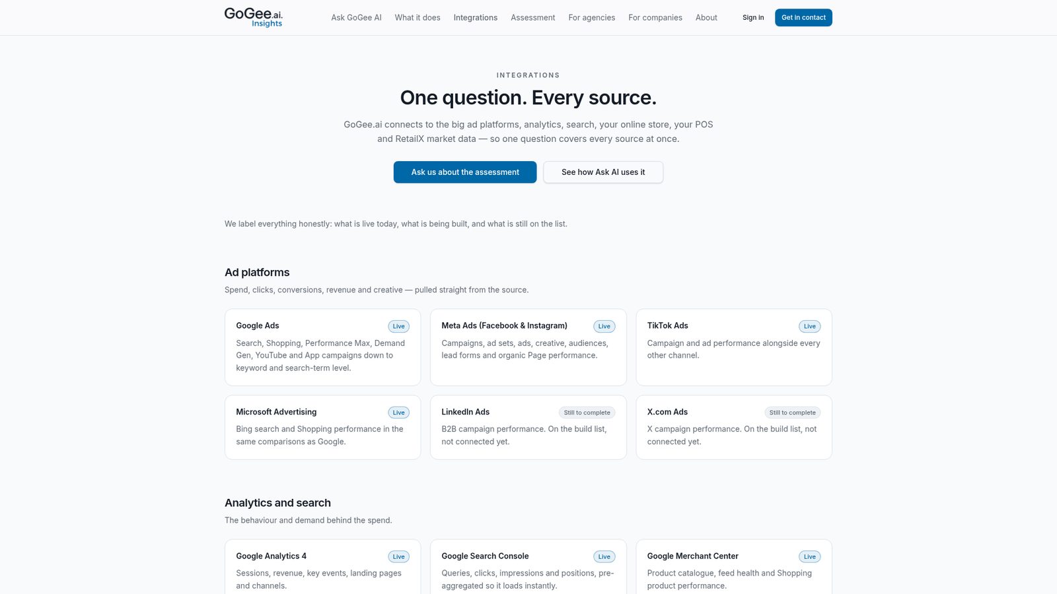Click Still to complete badge on LinkedIn Ads
This screenshot has height=594, width=1057.
coord(587,412)
